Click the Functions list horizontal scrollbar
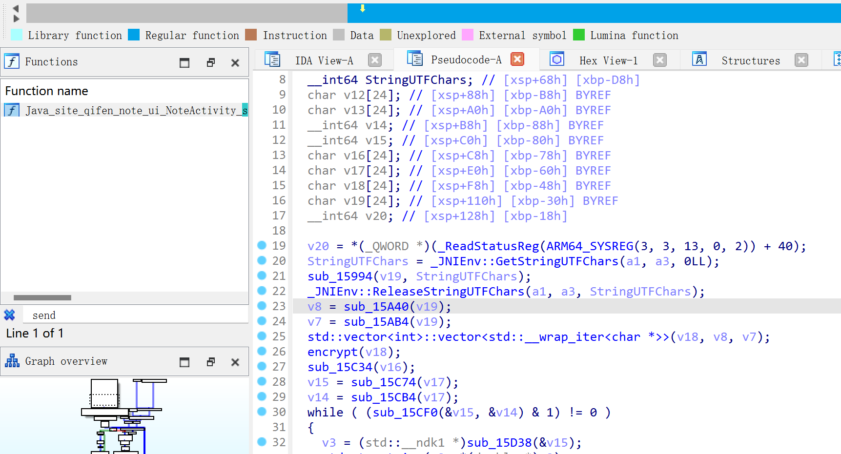The width and height of the screenshot is (841, 454). 42,297
